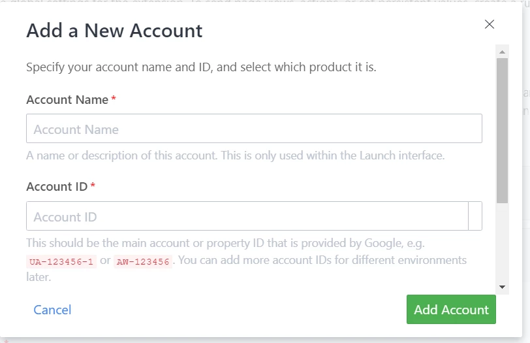
Task: Click the "Specify your account name" instruction text
Action: [201, 67]
